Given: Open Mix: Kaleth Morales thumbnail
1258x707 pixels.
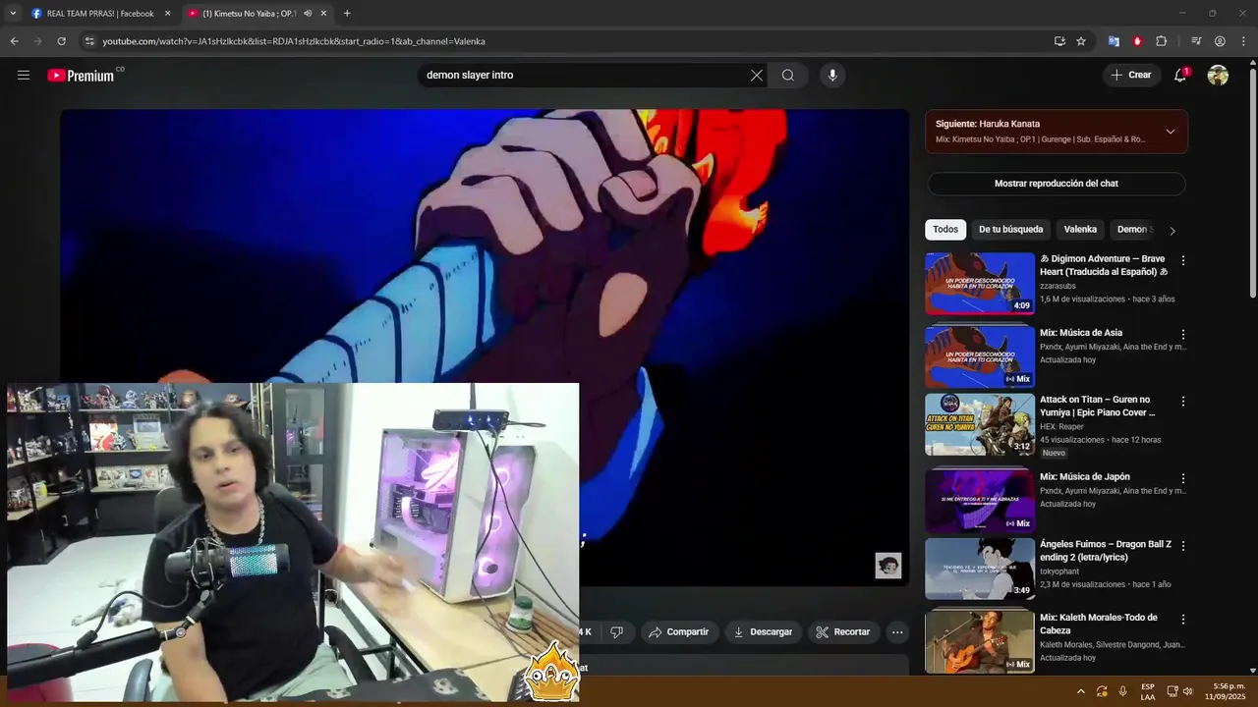Looking at the screenshot, I should (x=980, y=642).
